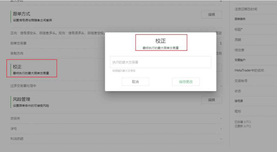Click the 周期 label in the right panel
The width and height of the screenshot is (277, 152).
click(238, 40)
